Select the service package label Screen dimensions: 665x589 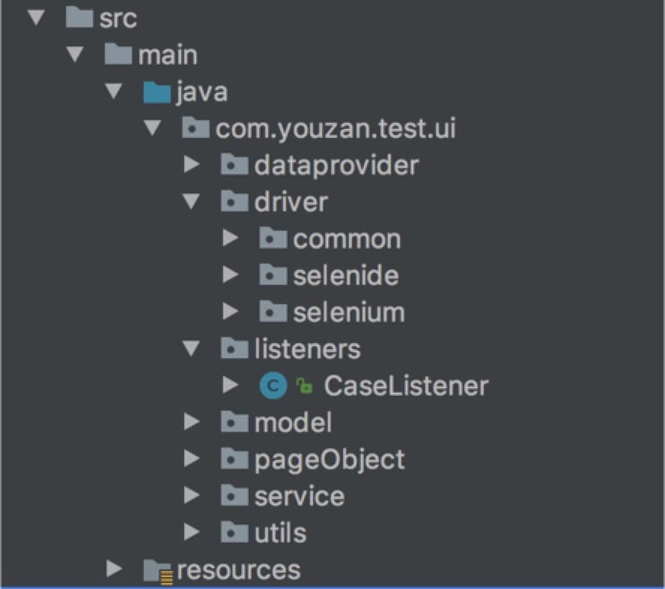[x=299, y=496]
